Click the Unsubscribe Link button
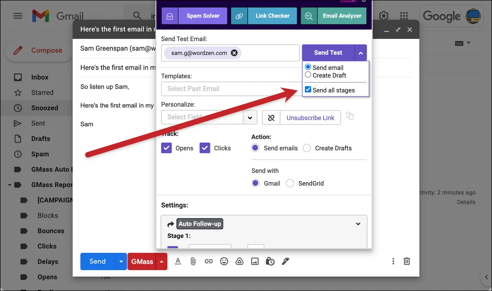 [310, 118]
